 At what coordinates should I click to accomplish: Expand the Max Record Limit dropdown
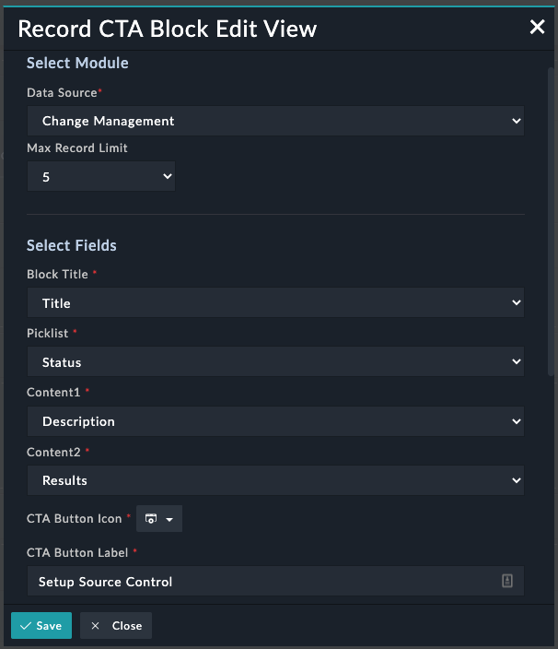[x=101, y=176]
